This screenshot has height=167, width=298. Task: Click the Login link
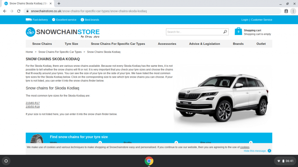pos(245,20)
